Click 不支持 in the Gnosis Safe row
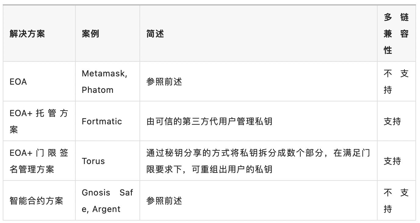 click(x=396, y=201)
